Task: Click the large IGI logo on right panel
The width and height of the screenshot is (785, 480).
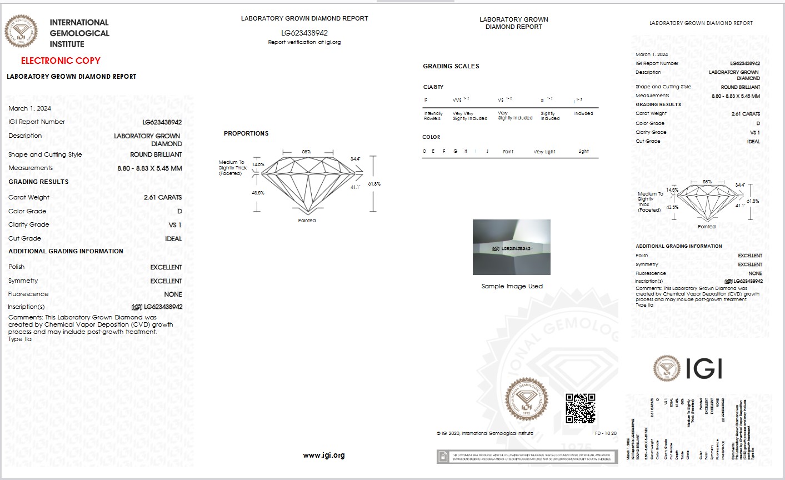Action: [688, 368]
